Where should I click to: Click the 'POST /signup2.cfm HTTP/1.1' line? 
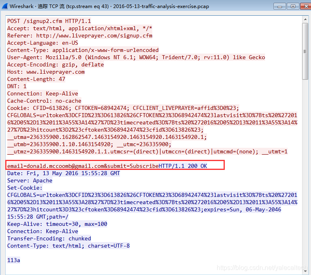click(49, 21)
